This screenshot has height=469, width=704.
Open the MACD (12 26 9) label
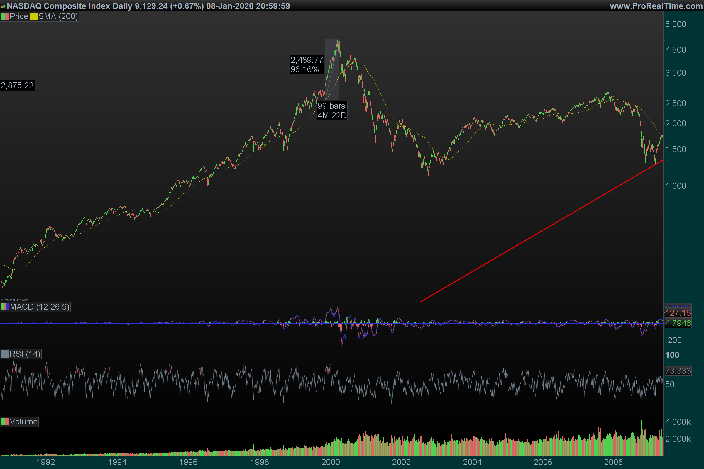[40, 307]
